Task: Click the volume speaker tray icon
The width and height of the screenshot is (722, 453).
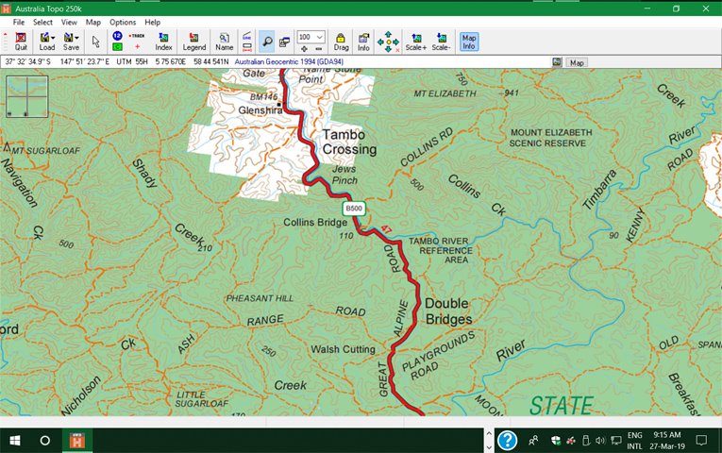Action: 599,441
